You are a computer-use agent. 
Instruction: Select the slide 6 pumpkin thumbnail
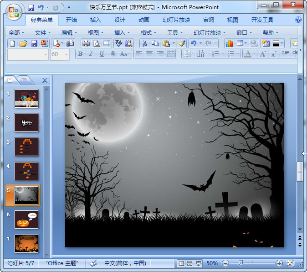[x=26, y=220]
